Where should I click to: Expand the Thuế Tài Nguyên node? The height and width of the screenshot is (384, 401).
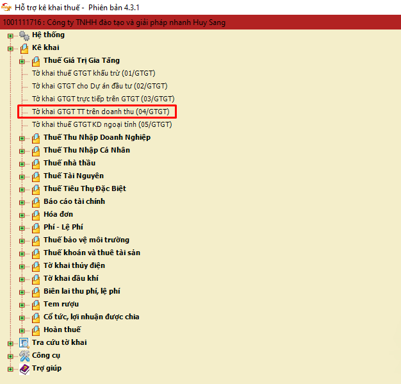[x=22, y=177]
